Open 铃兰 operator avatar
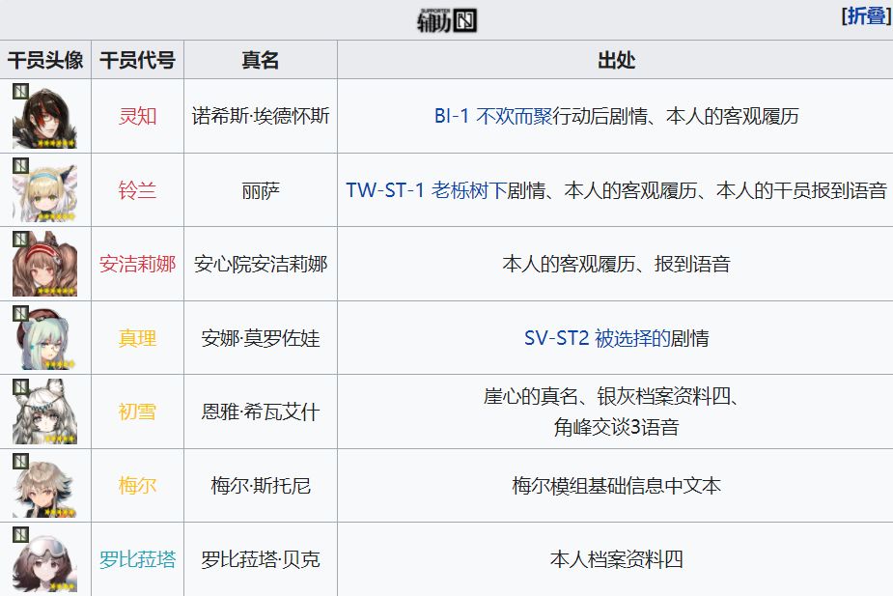The width and height of the screenshot is (893, 596). point(45,189)
